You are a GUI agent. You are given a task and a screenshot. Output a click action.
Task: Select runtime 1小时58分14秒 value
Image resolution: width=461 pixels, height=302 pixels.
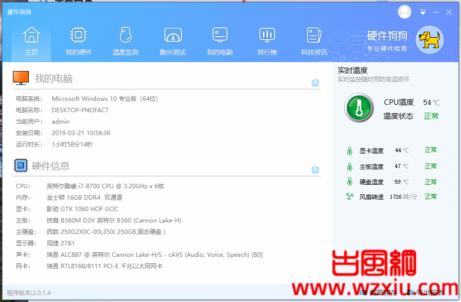pyautogui.click(x=73, y=145)
